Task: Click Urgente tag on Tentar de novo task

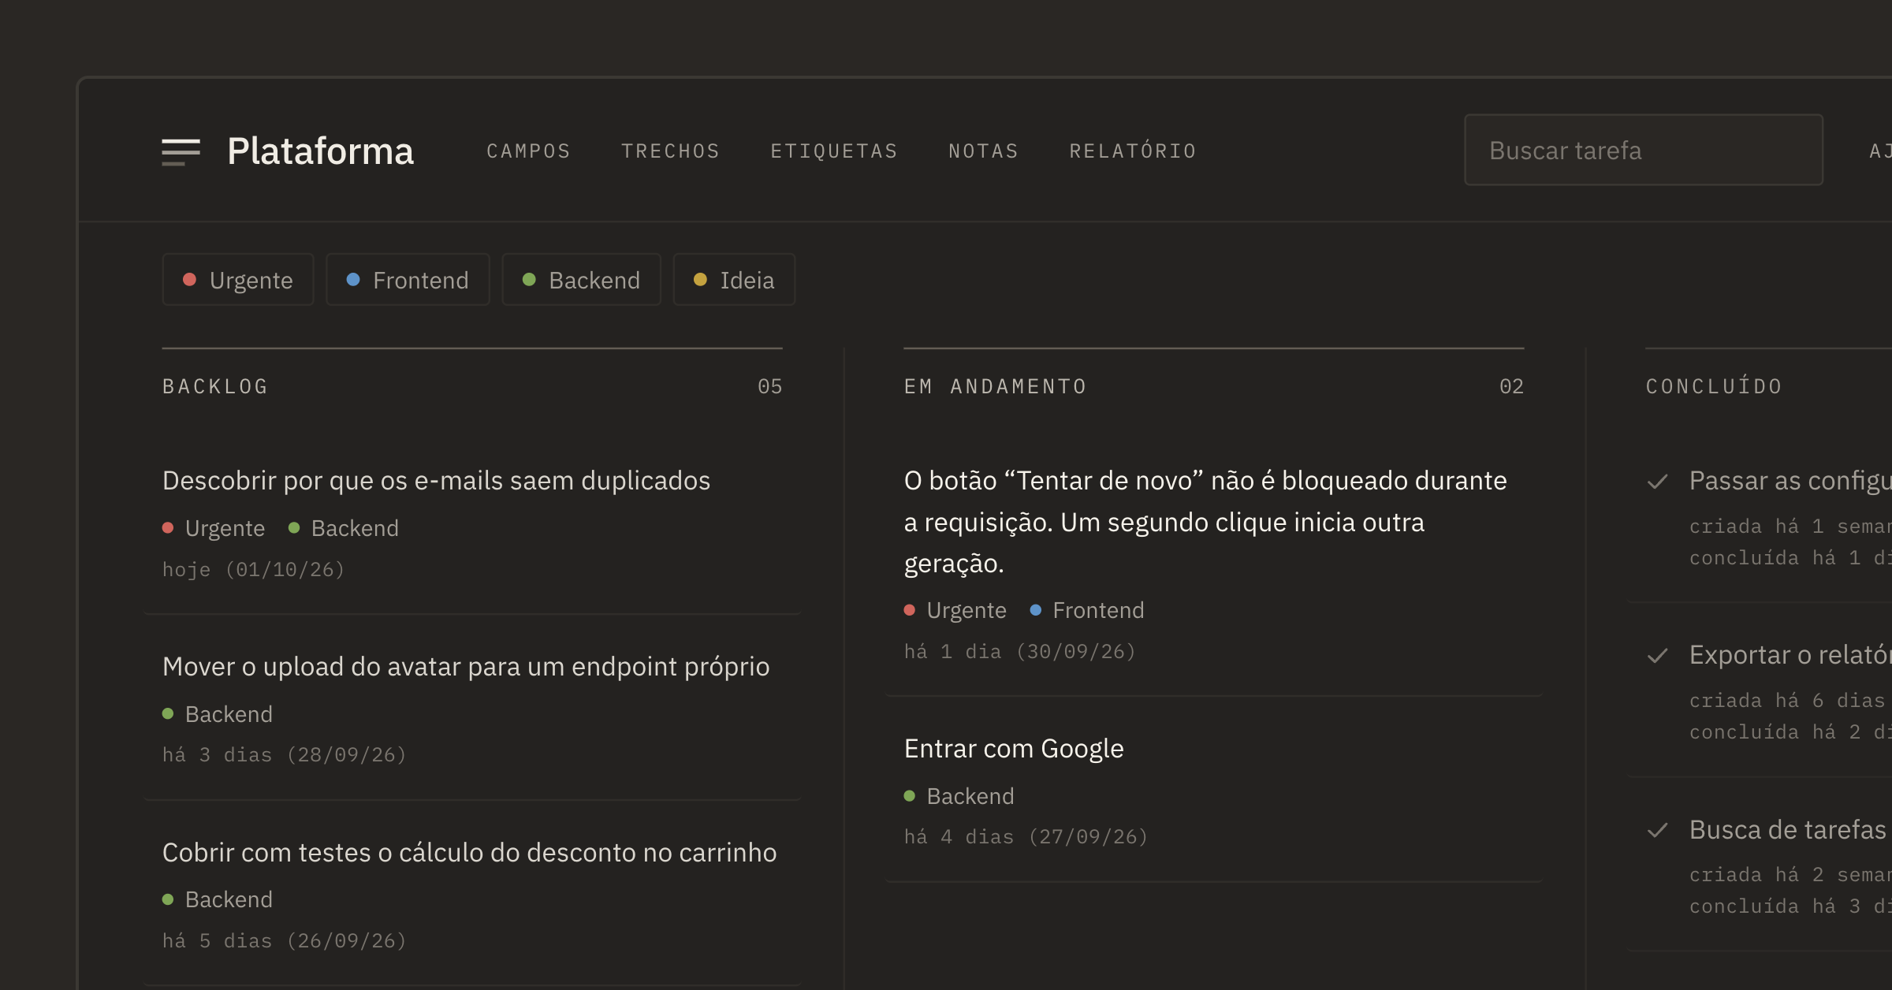Action: tap(955, 610)
